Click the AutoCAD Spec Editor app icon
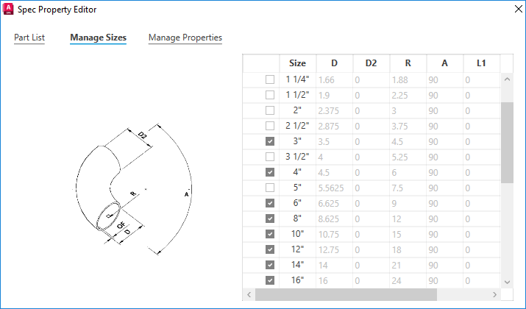Viewport: 526px width, 309px height. tap(8, 9)
